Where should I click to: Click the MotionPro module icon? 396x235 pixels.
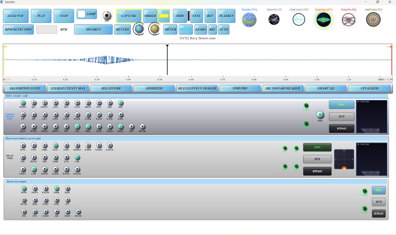pos(274,19)
